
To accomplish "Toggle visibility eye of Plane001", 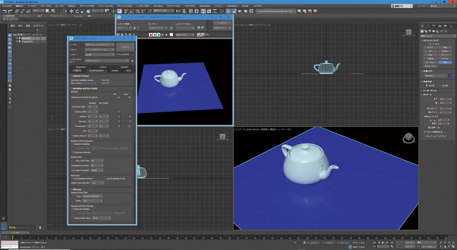I will (x=17, y=38).
